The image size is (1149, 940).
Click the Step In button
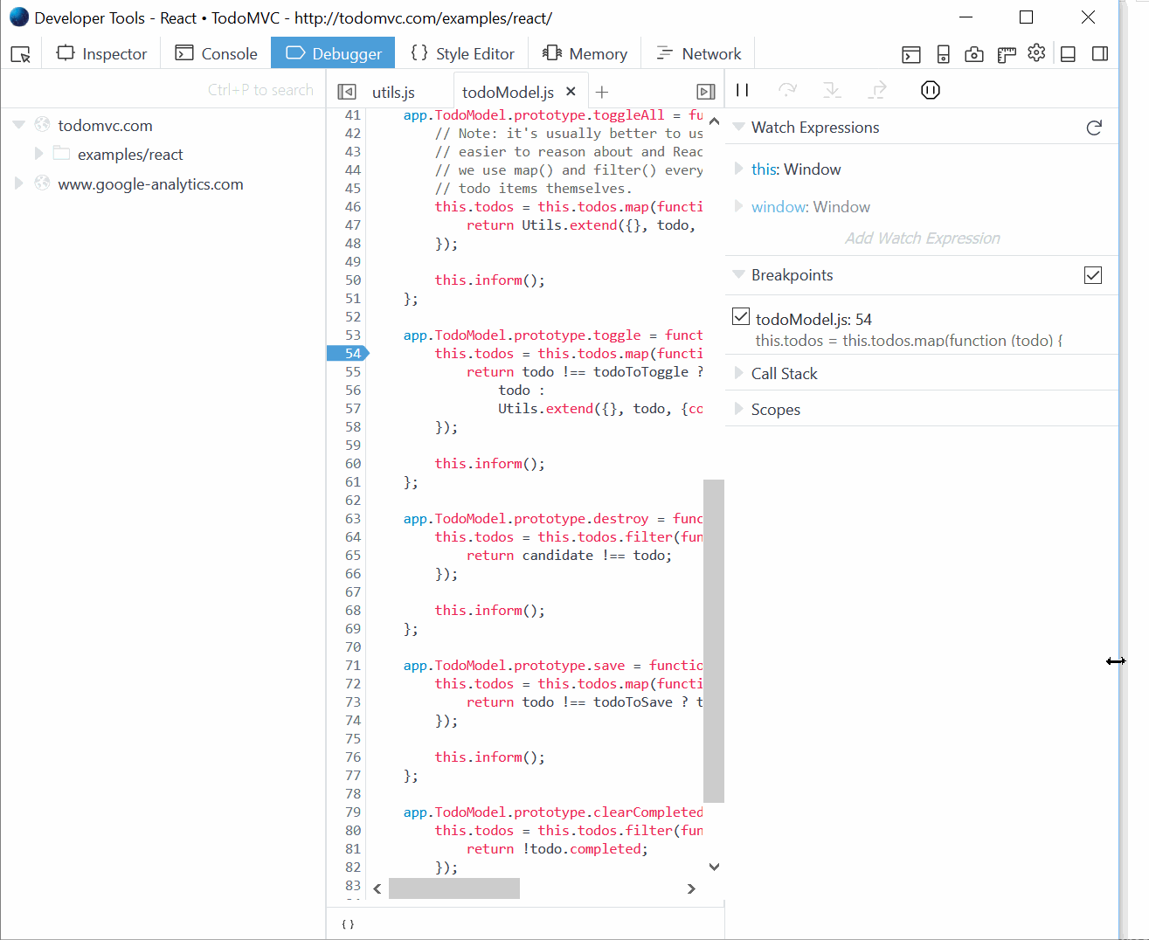point(832,90)
